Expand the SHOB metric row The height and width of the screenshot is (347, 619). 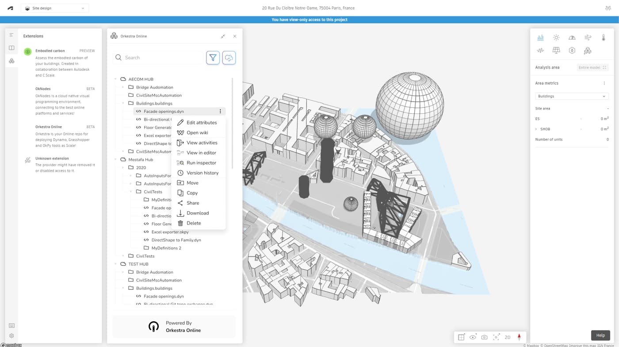tap(536, 129)
